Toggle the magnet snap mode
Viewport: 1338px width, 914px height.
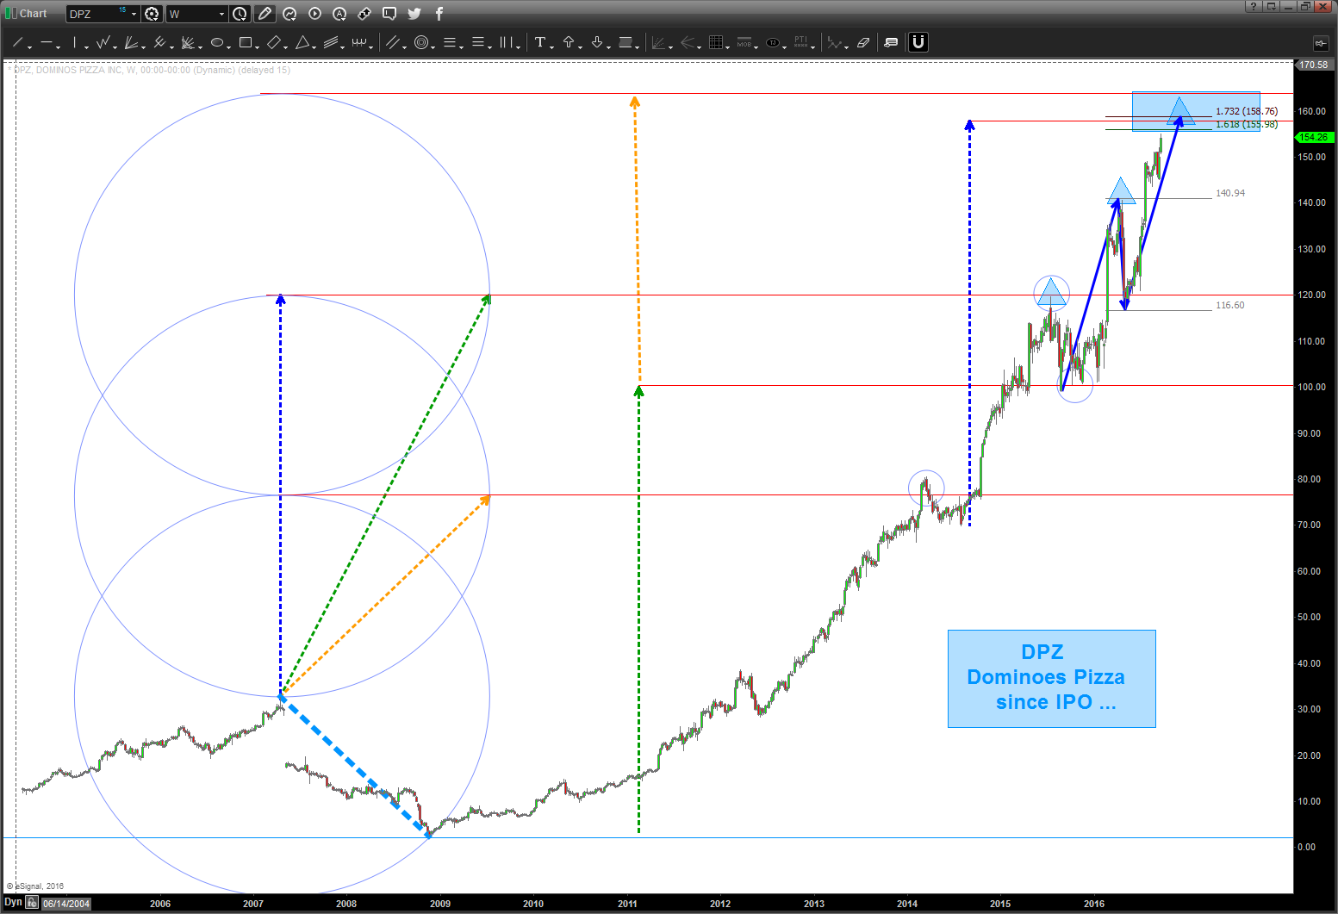[x=918, y=42]
